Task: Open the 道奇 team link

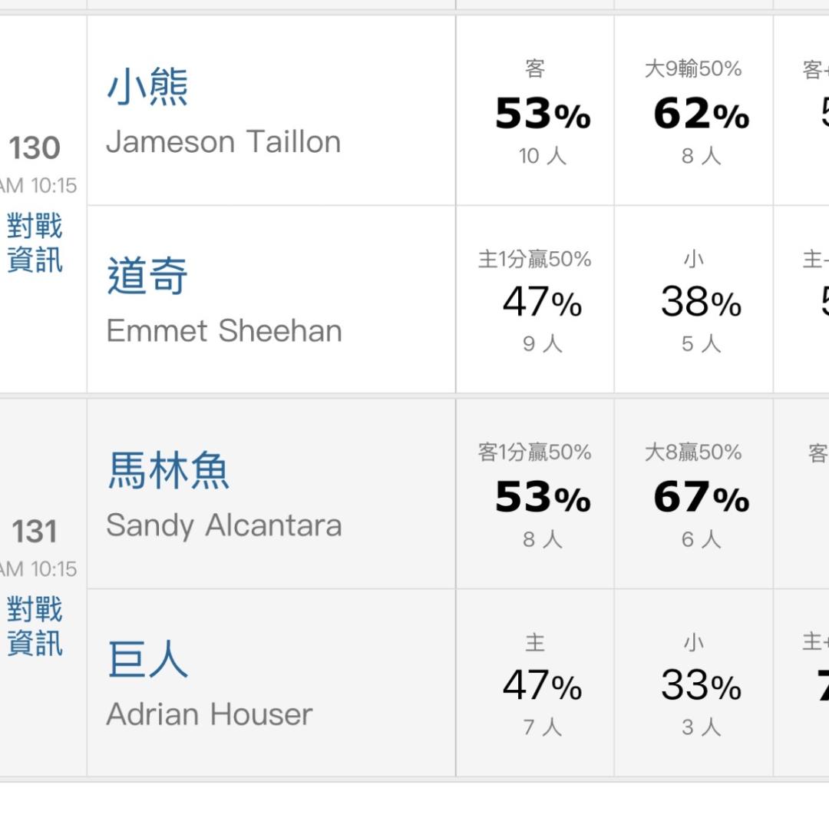Action: click(147, 277)
